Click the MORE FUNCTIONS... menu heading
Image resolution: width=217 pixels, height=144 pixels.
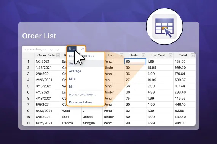tap(83, 95)
